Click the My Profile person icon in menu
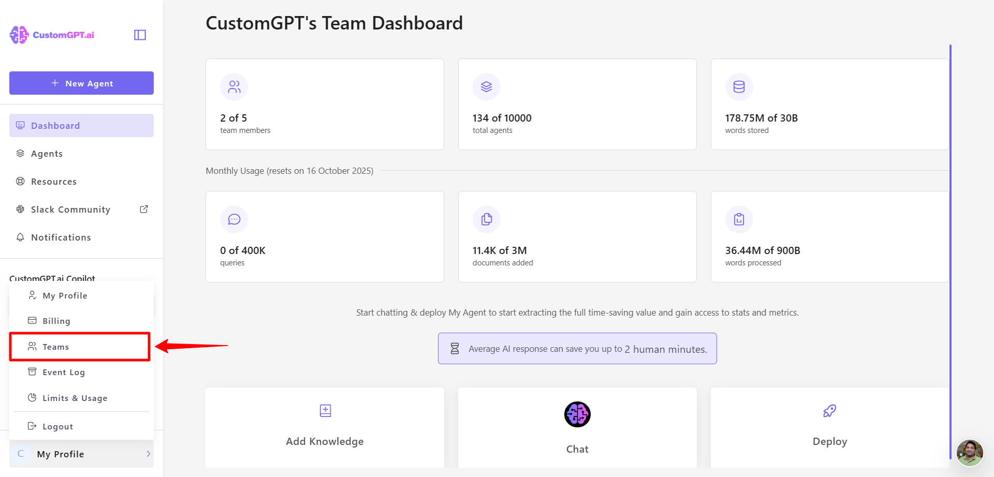 32,295
